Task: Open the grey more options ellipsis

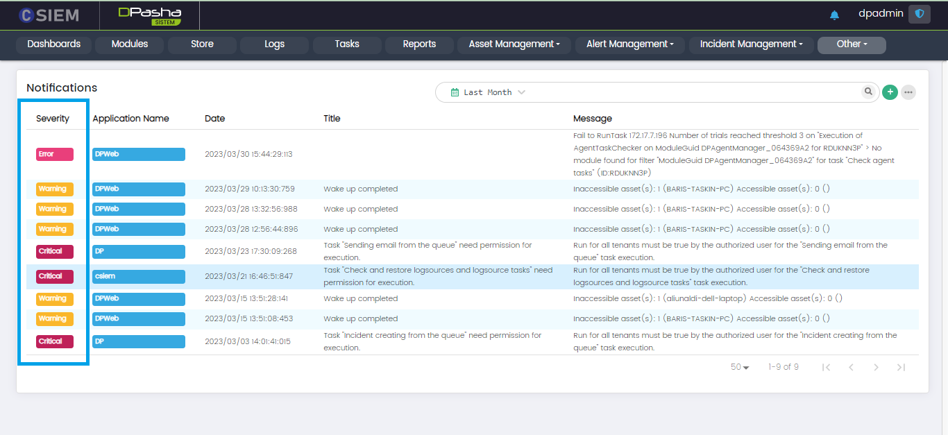Action: tap(908, 92)
